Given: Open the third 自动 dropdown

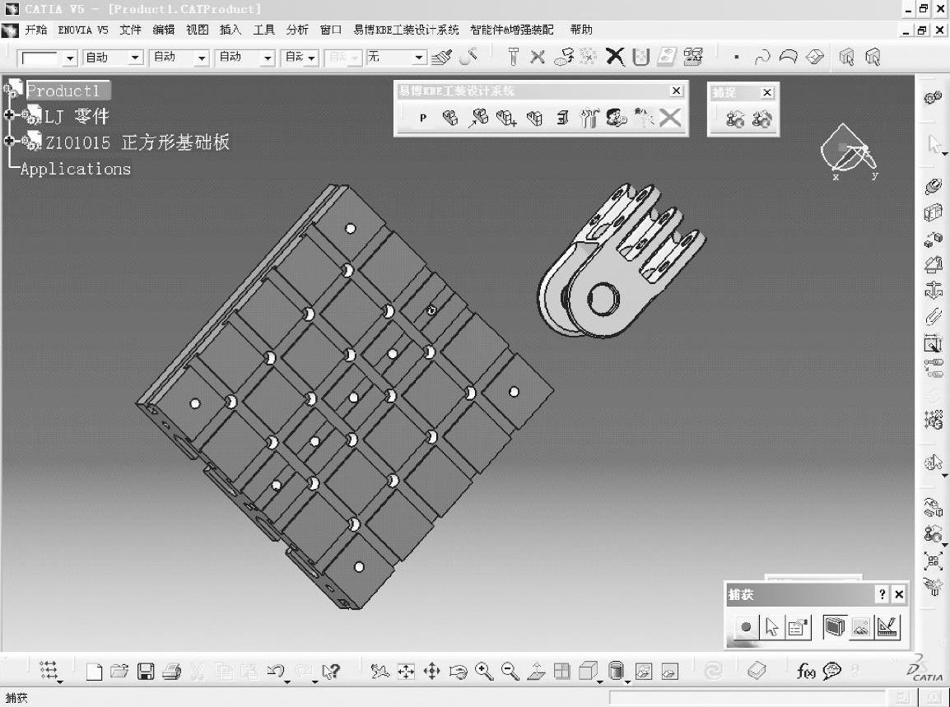Looking at the screenshot, I should click(x=268, y=58).
